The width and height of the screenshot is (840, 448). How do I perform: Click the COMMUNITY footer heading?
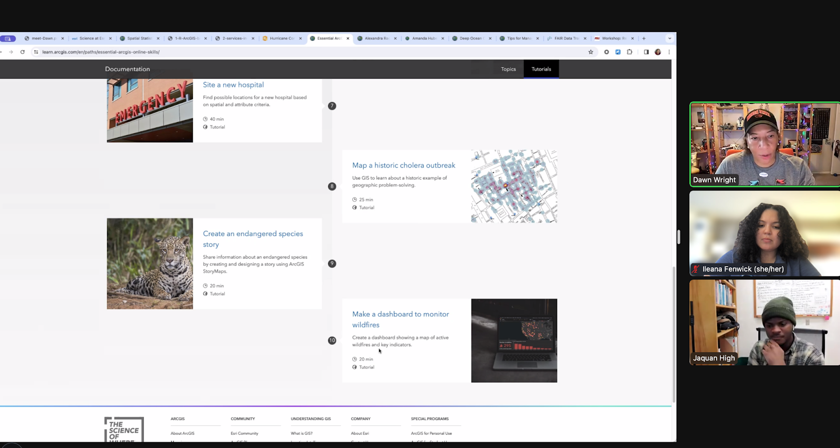click(243, 419)
